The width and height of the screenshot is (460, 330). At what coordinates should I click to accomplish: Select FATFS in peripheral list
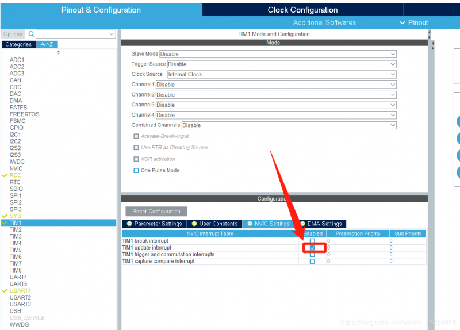18,108
